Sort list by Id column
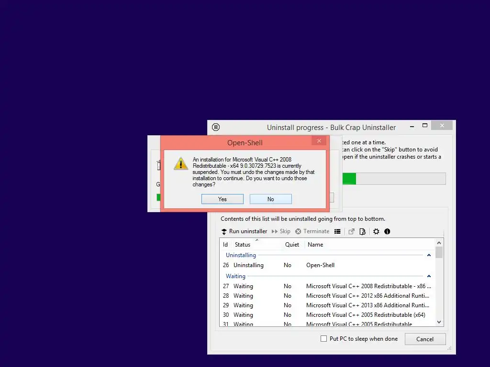Screen dimensions: 490x367 click(225, 245)
